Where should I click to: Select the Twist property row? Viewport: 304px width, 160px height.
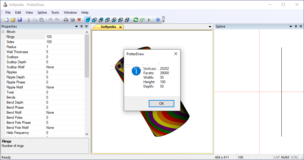pyautogui.click(x=45, y=92)
